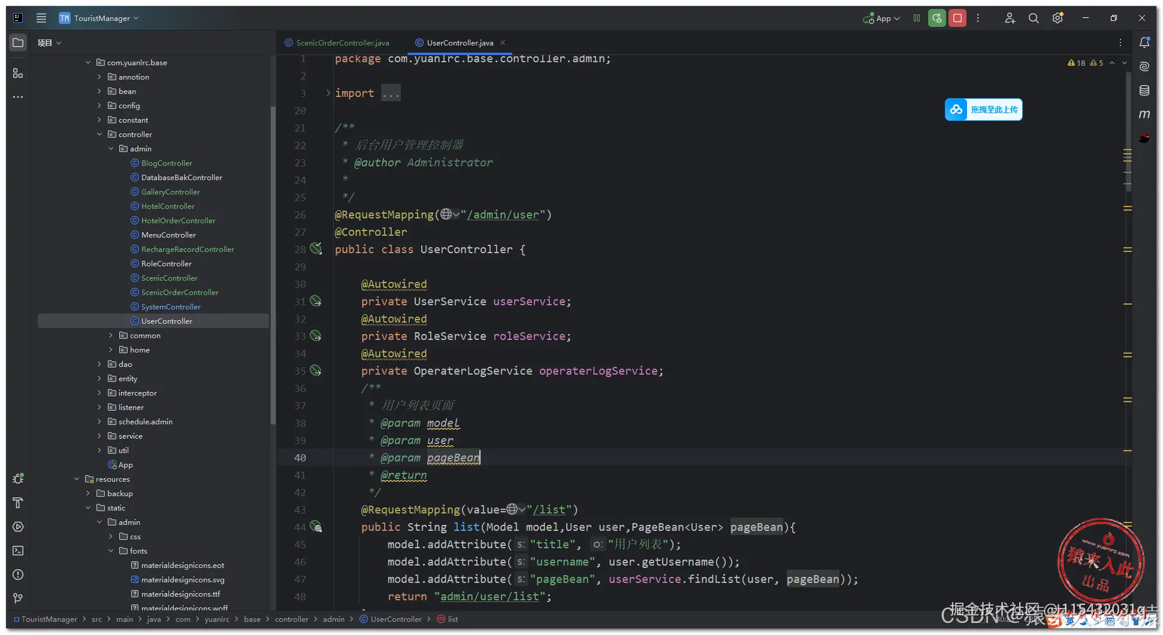Open BlogController in the project tree

167,163
